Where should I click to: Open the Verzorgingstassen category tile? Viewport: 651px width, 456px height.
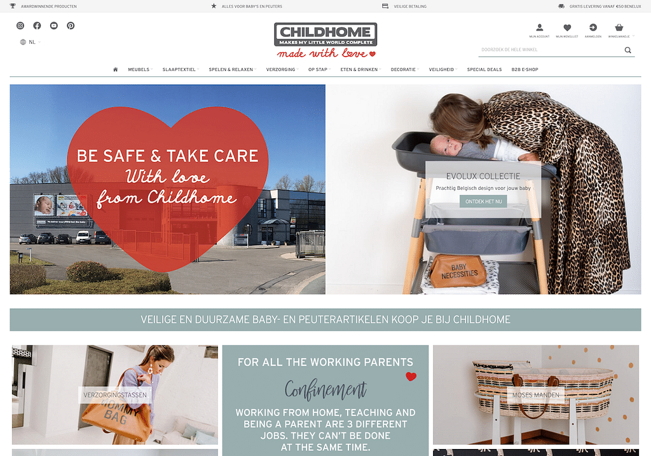pos(115,395)
